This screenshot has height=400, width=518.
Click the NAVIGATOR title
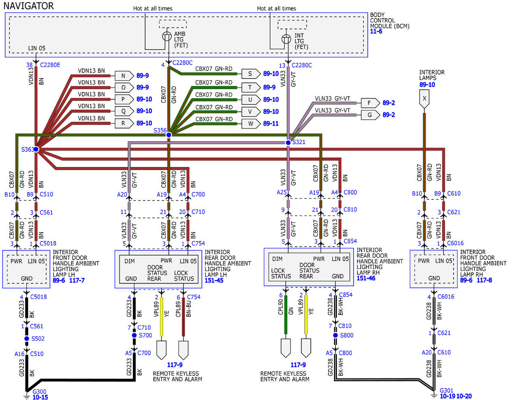(x=28, y=6)
